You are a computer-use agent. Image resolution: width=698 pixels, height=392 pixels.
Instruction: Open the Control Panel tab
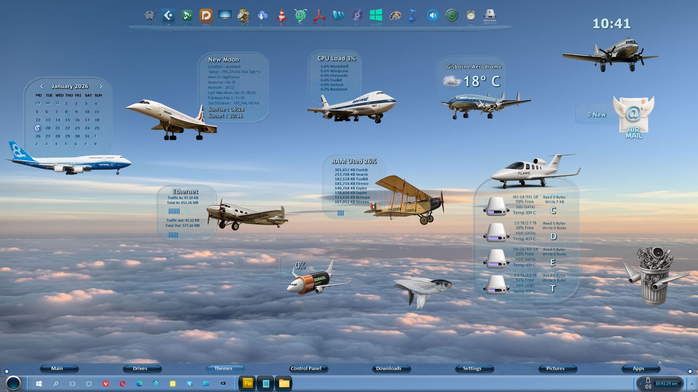(306, 368)
